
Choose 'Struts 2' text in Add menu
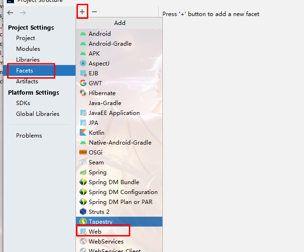[99, 212]
